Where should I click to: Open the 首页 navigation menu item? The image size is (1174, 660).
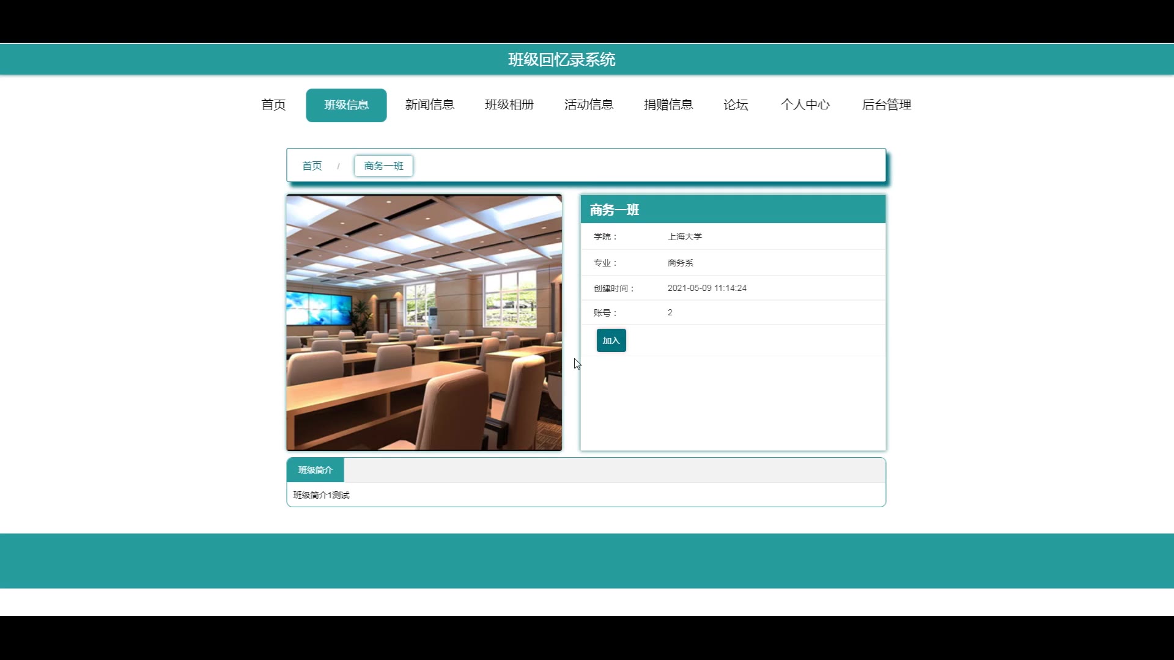(x=273, y=105)
